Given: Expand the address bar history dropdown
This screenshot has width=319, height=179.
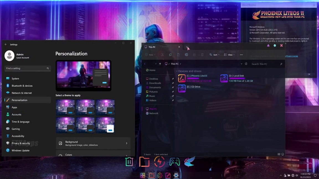Looking at the screenshot, I should [x=241, y=64].
